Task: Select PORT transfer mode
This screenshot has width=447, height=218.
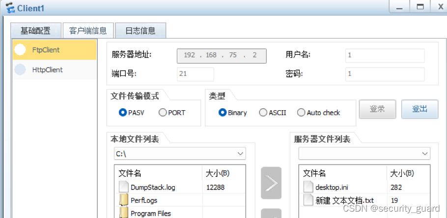Action: click(x=172, y=113)
